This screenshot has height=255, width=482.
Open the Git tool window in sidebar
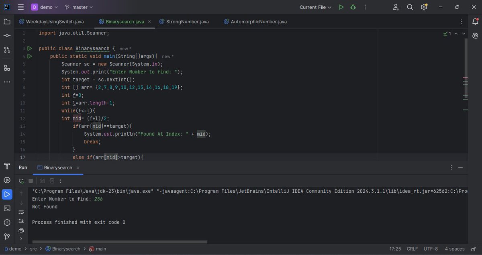click(x=7, y=237)
